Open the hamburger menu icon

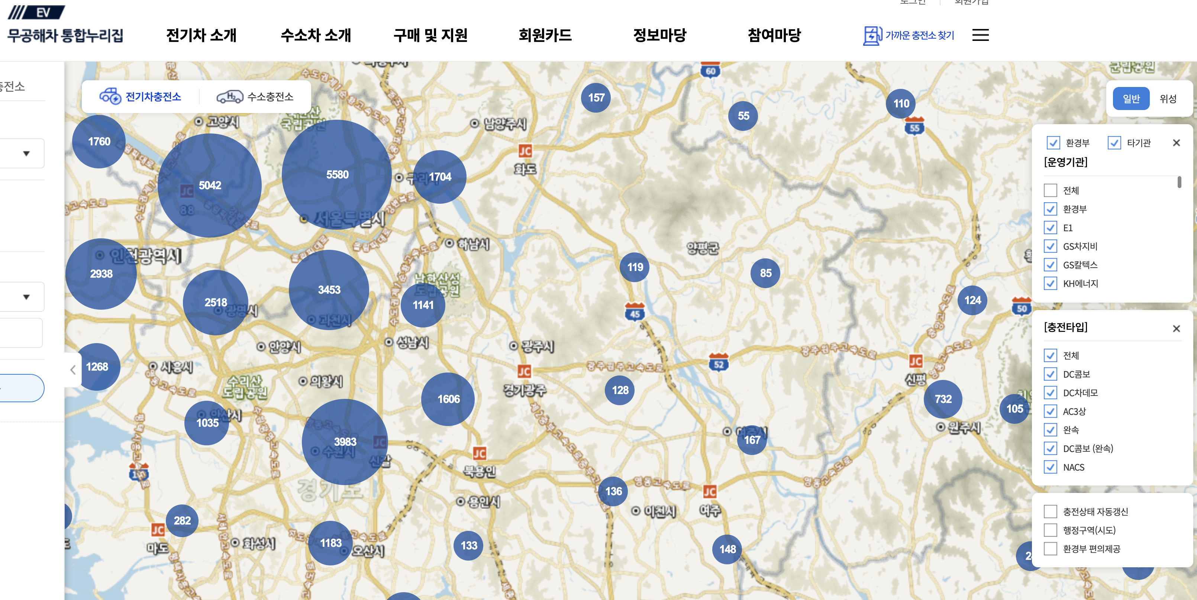[x=980, y=35]
